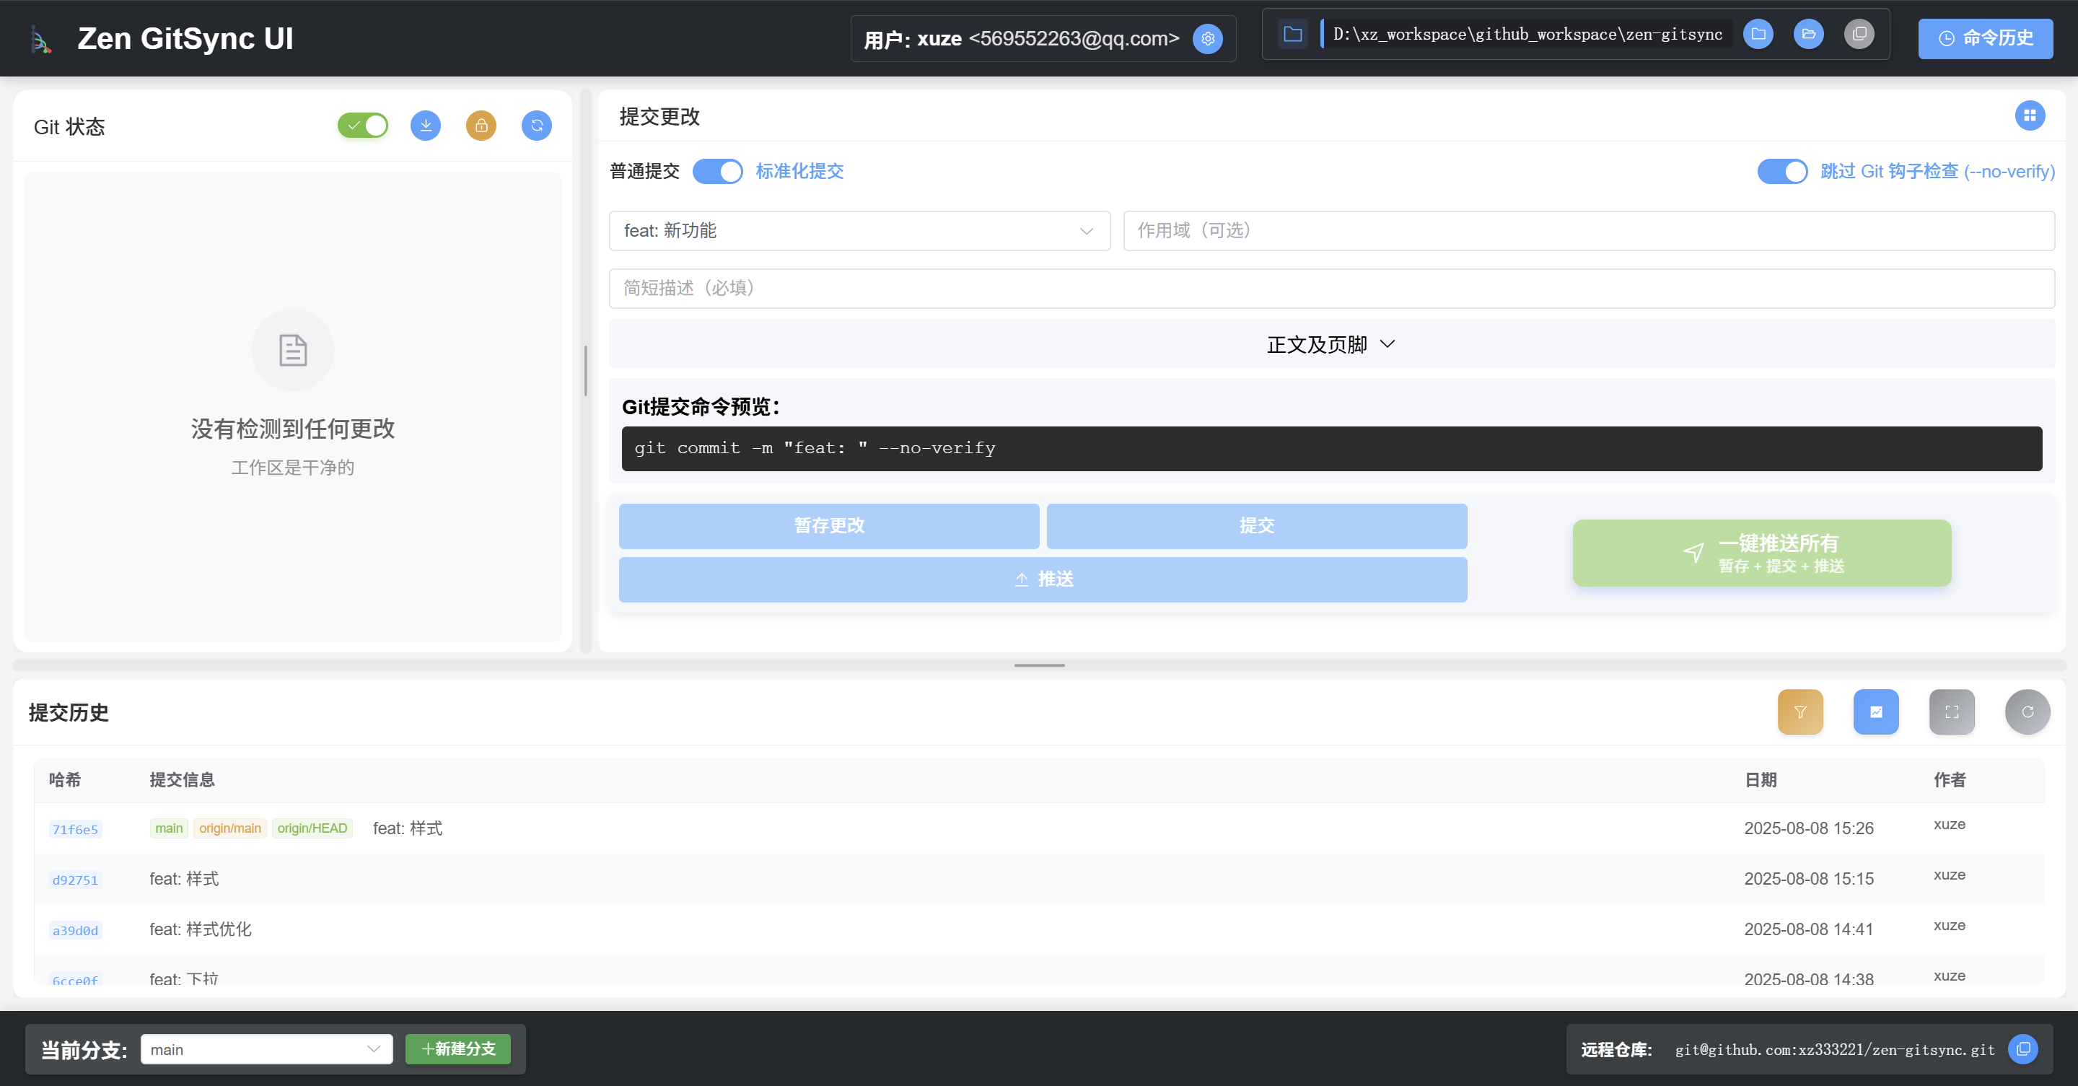The image size is (2078, 1086).
Task: Disable 跳过 Git 钩子检查 toggle
Action: point(1783,171)
